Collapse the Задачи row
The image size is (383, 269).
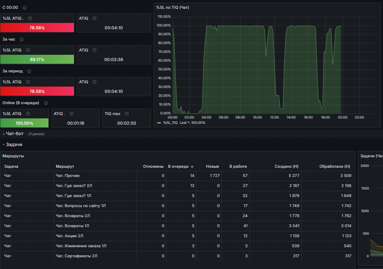[14, 144]
